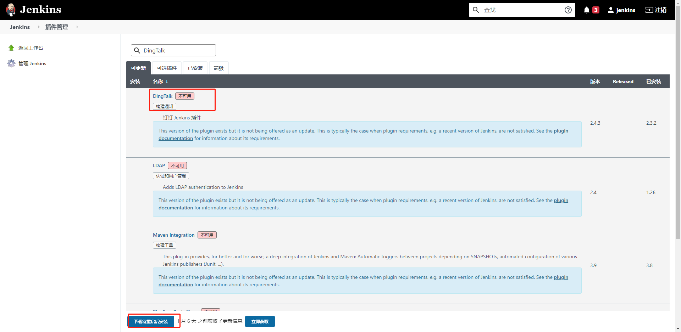Switch to the 可选插件 tab
The image size is (681, 332).
pyautogui.click(x=167, y=68)
